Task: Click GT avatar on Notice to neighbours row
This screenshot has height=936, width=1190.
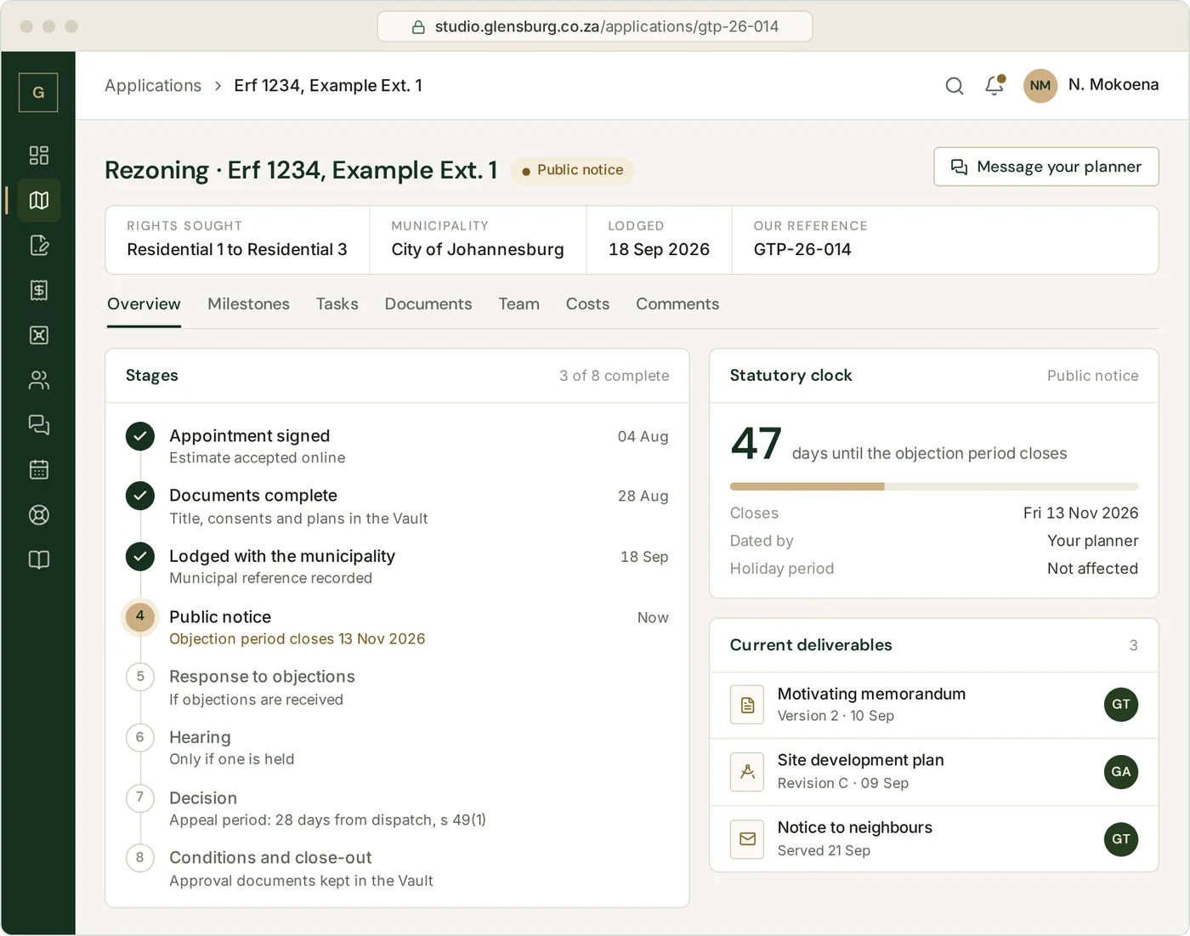Action: [x=1121, y=839]
